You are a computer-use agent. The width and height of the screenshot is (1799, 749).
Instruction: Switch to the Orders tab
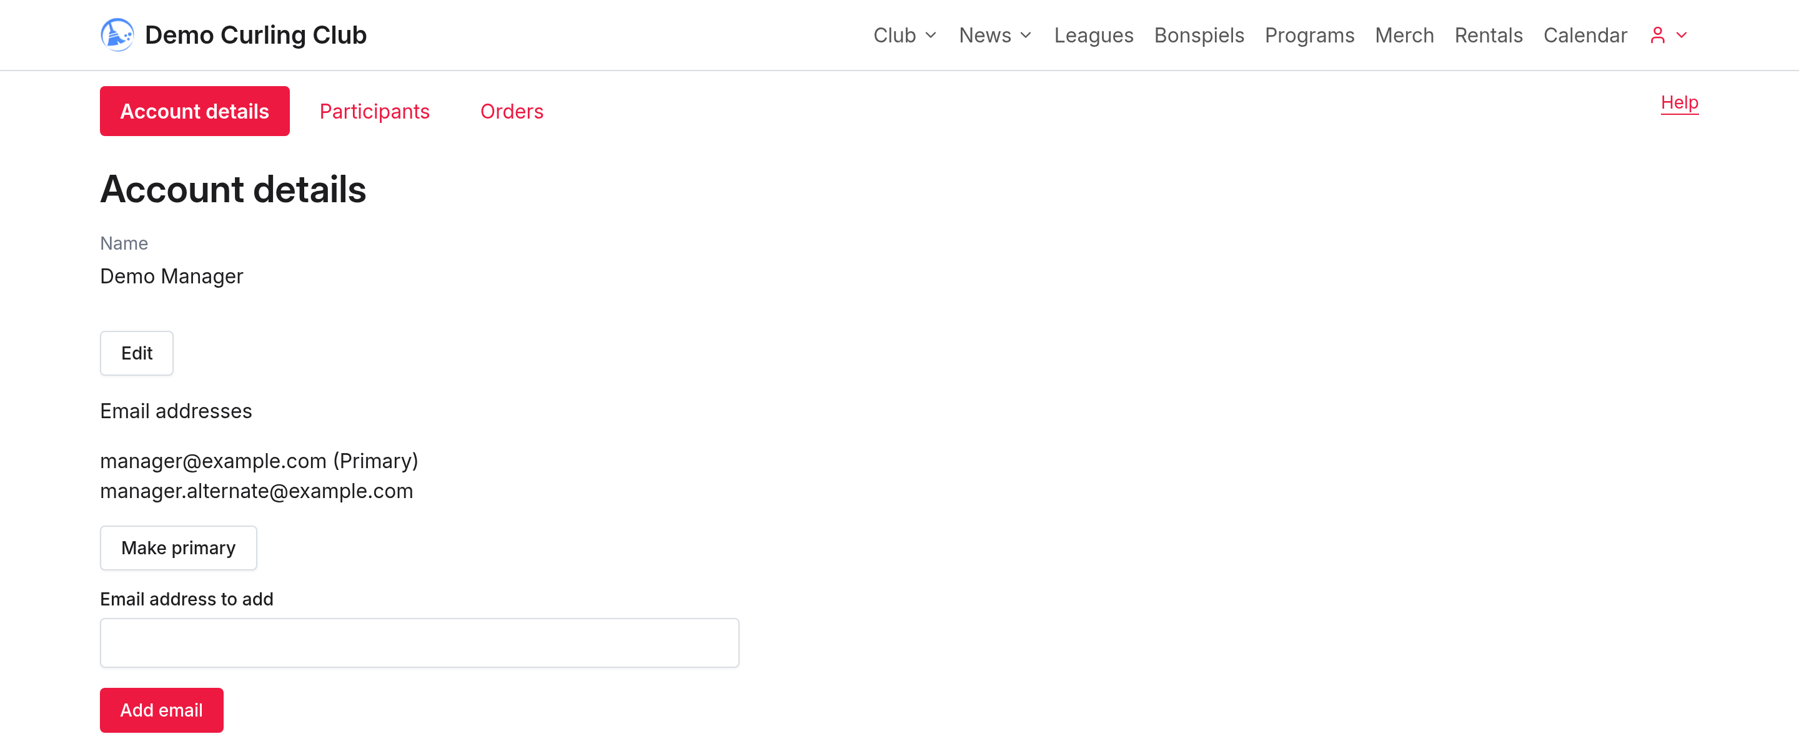pos(512,111)
